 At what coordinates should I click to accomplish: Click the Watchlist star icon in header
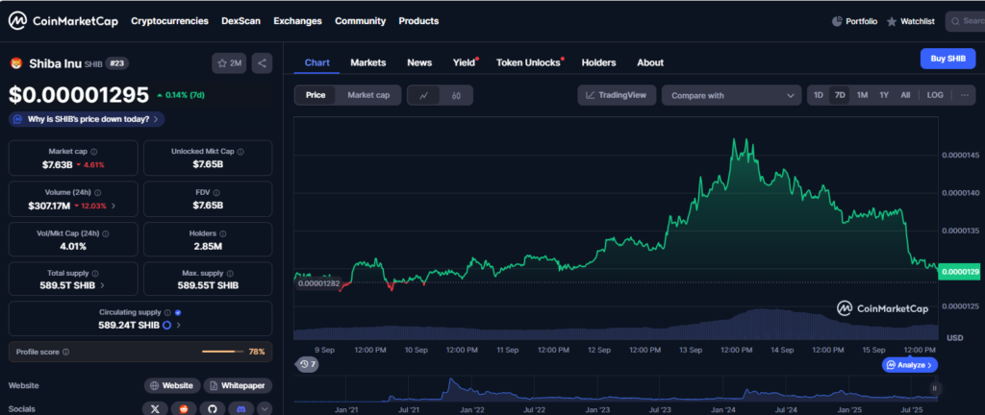click(892, 21)
